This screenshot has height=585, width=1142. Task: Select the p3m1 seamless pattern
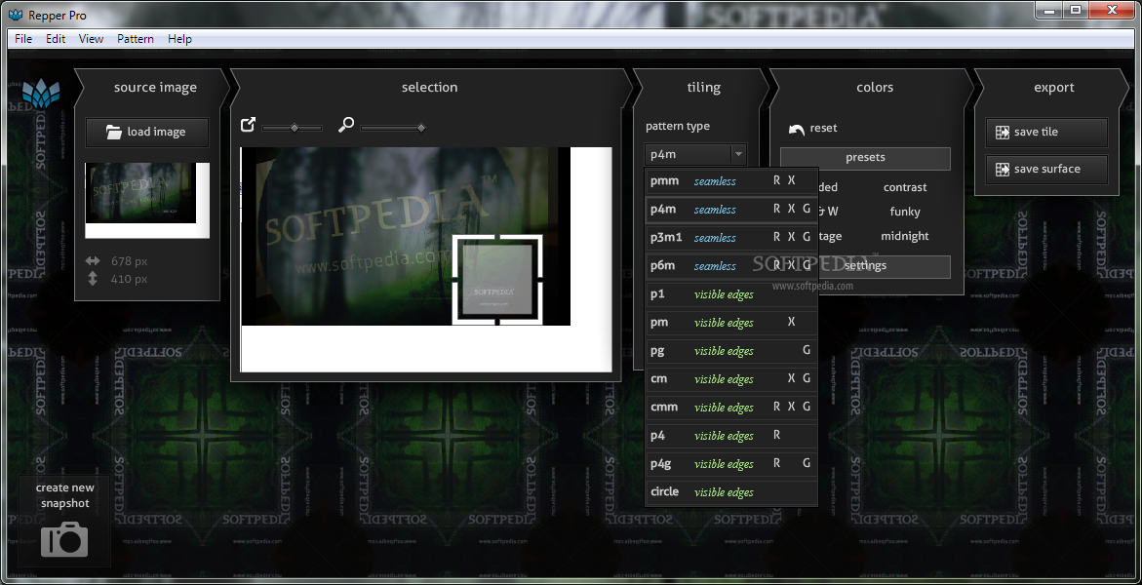[731, 238]
